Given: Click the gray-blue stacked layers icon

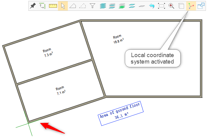Looking at the screenshot, I should click(x=113, y=6).
